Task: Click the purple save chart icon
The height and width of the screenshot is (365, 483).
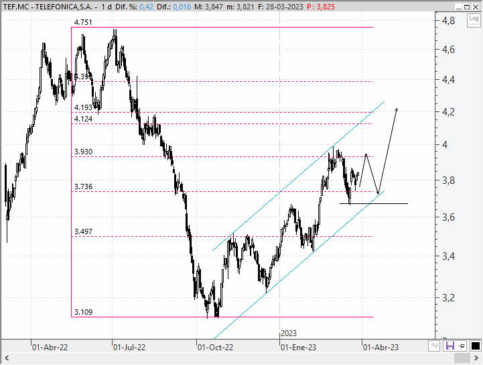Action: point(450,346)
